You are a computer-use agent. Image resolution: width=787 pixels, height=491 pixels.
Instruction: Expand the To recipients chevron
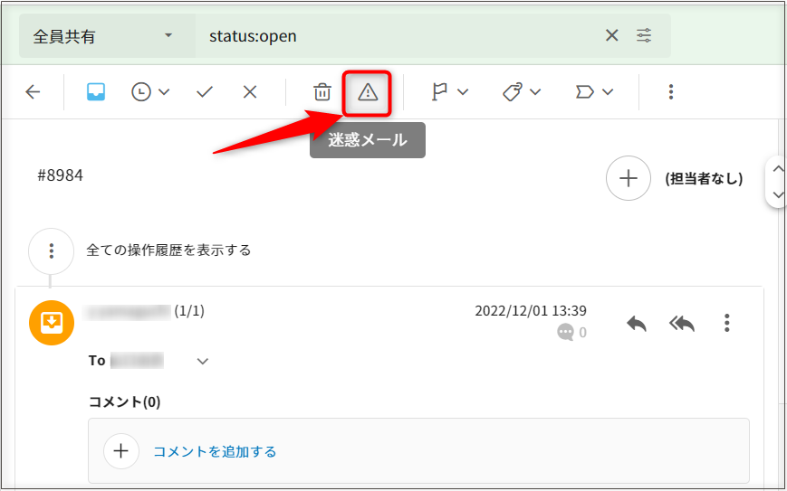pos(203,362)
